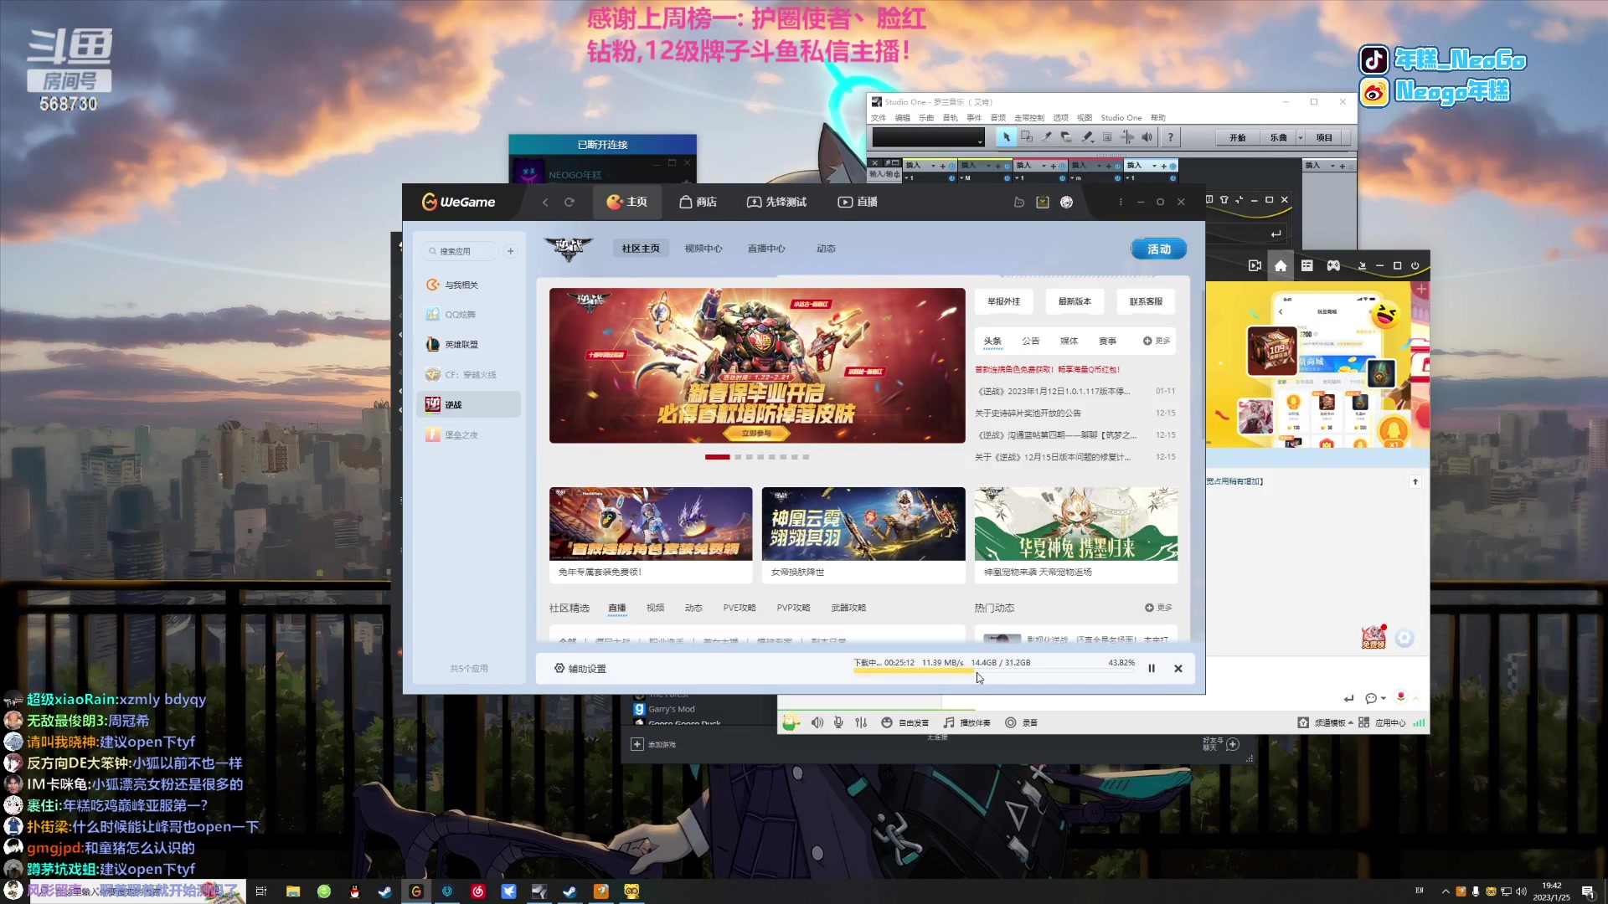Click the question mark help icon in Studio One

(x=1170, y=137)
